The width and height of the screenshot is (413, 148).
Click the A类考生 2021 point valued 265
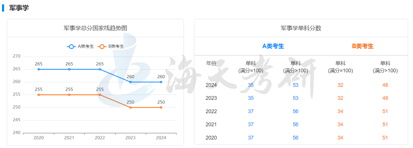click(x=69, y=69)
